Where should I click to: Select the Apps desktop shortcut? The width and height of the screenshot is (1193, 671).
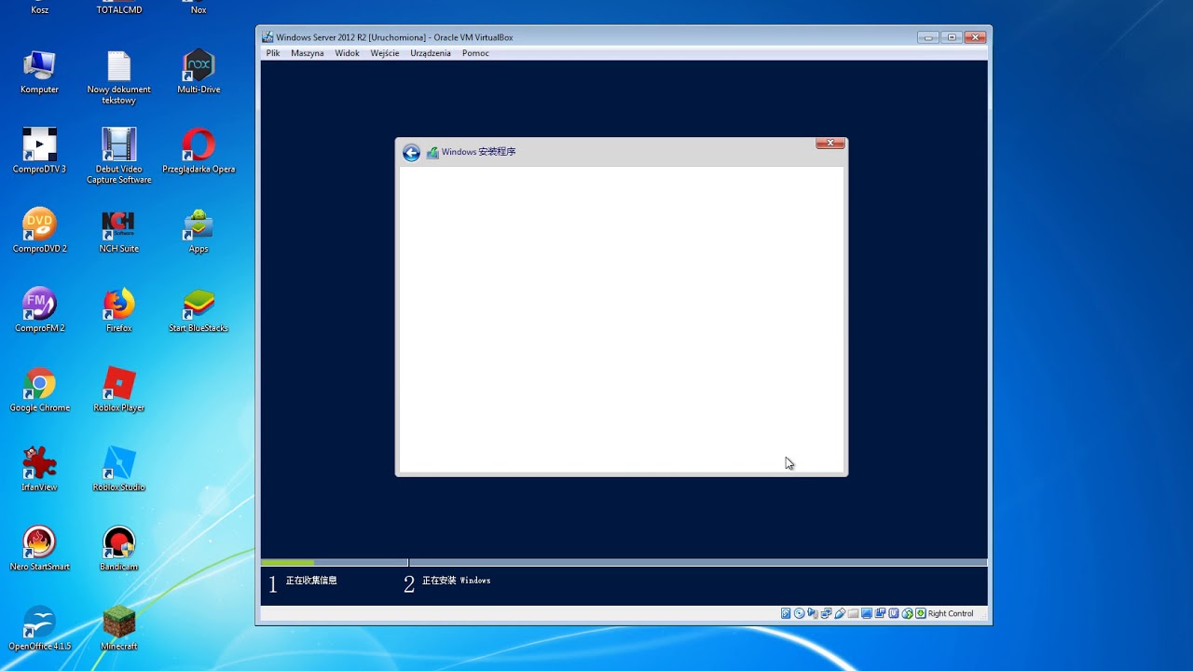click(x=199, y=231)
